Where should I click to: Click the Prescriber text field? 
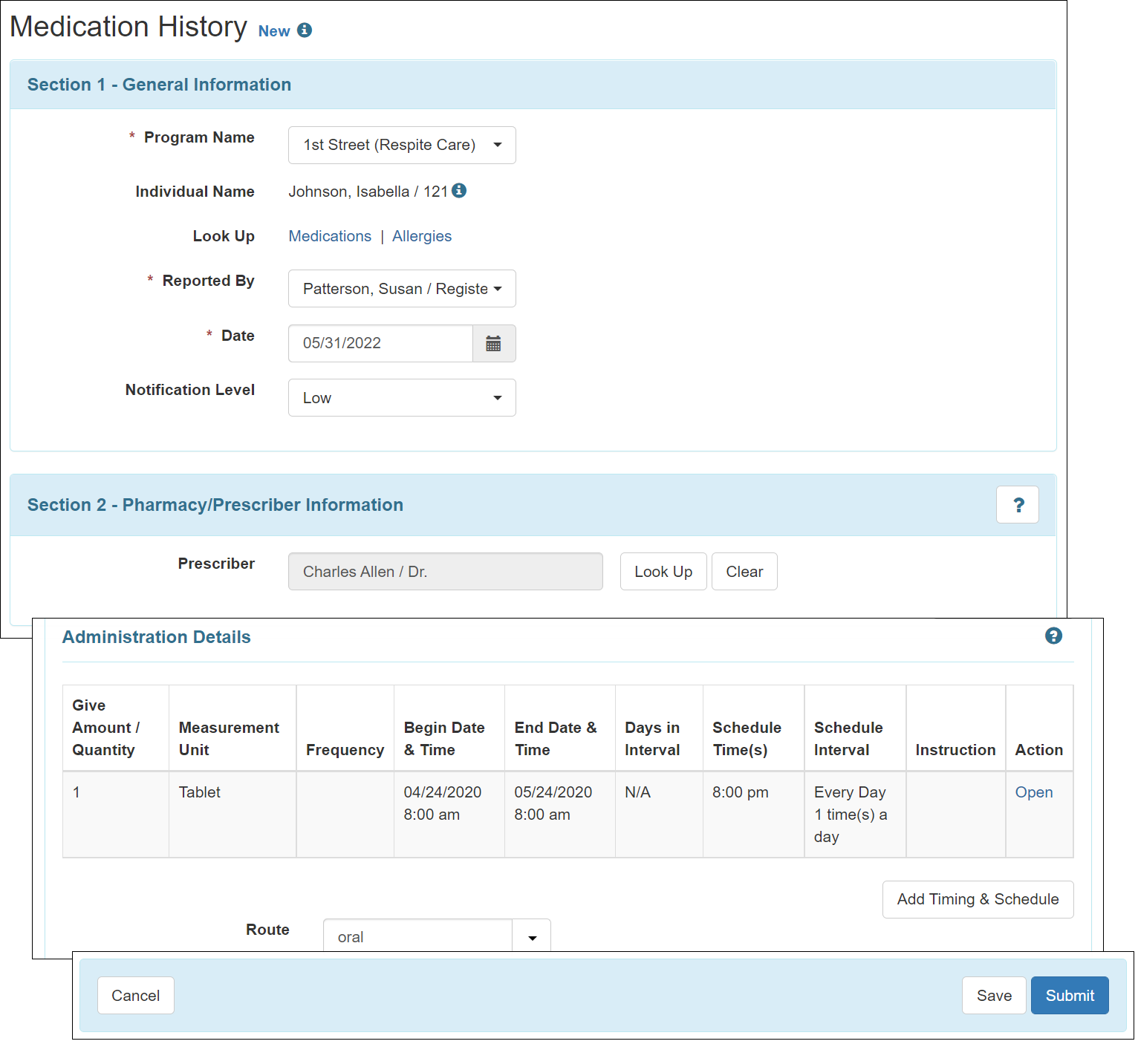coord(445,571)
